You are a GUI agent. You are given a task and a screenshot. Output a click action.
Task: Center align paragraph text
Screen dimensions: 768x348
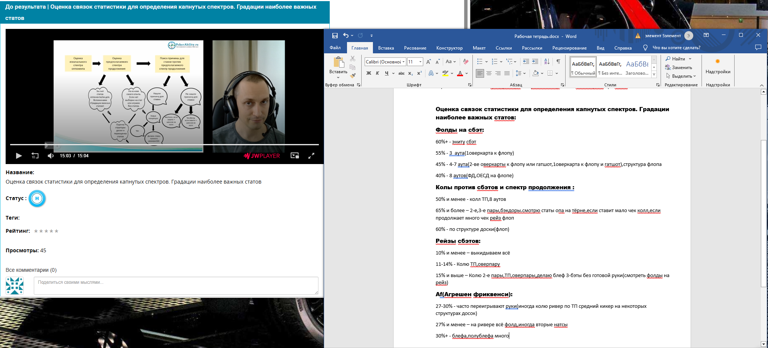coord(489,73)
